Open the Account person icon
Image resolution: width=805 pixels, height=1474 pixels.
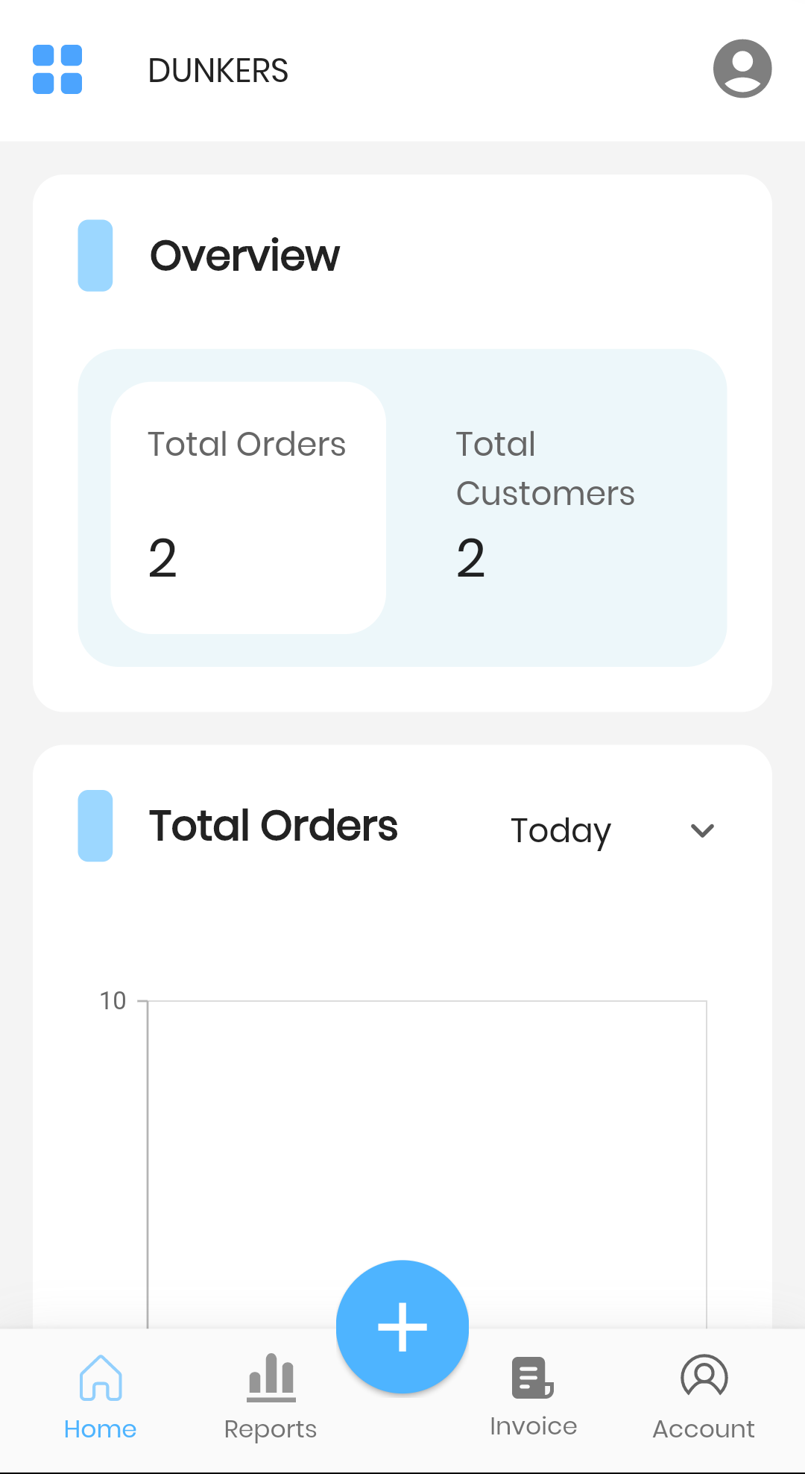(x=704, y=1376)
